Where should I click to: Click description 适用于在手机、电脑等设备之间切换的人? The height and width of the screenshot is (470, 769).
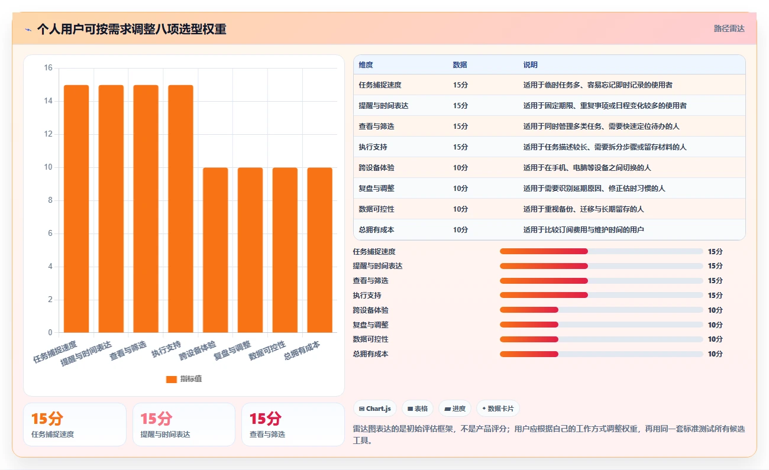pos(587,168)
